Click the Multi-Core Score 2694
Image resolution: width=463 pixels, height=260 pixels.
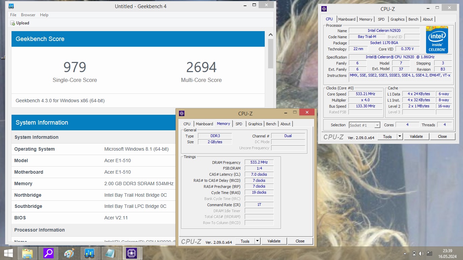201,67
